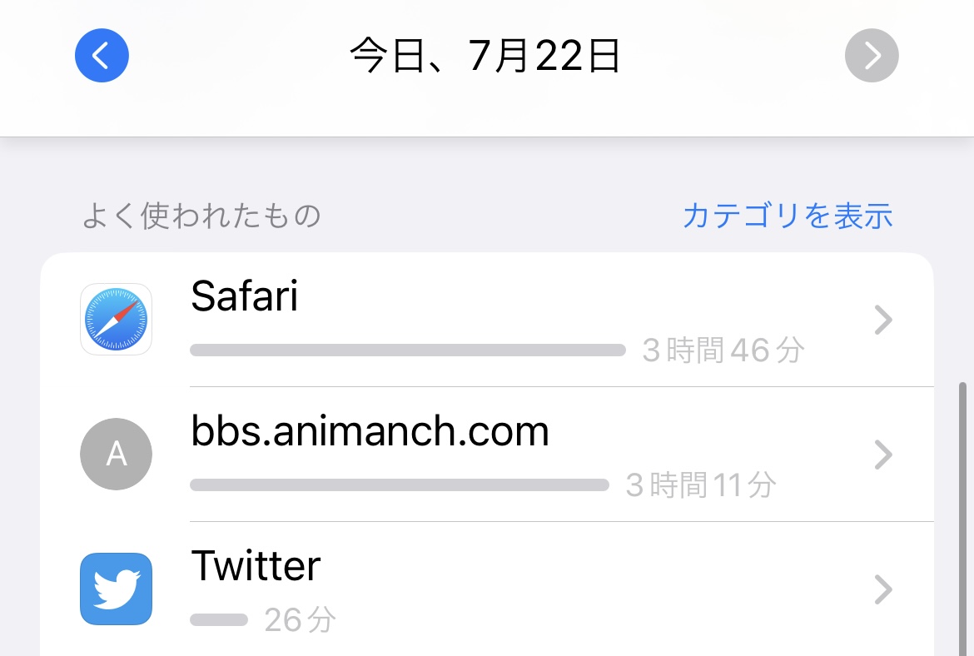974x656 pixels.
Task: Go to the previous day
Action: 102,56
